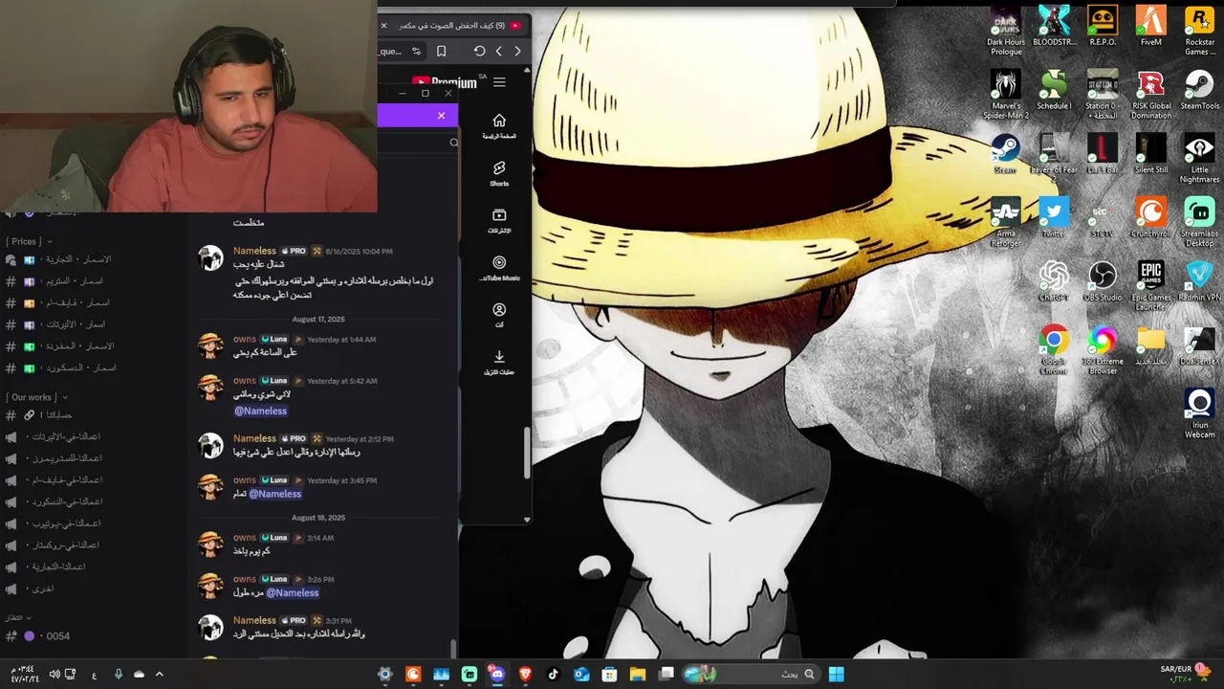Open RISK Global Domination icon

tap(1151, 94)
